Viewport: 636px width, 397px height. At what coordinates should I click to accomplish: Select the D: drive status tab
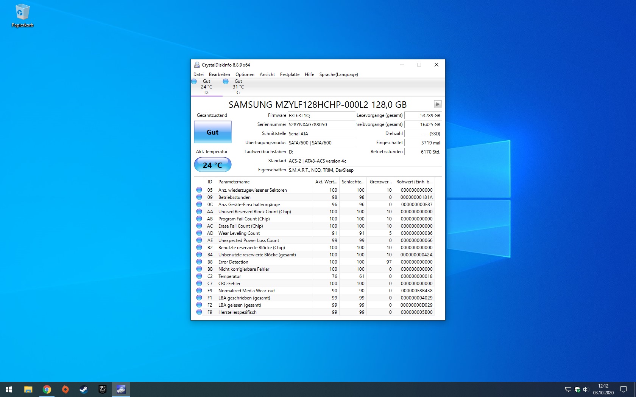pyautogui.click(x=206, y=87)
